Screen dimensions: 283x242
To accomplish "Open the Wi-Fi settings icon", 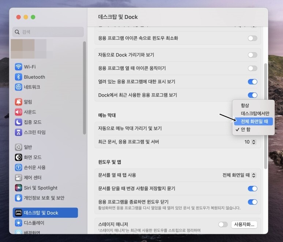I will [18, 67].
